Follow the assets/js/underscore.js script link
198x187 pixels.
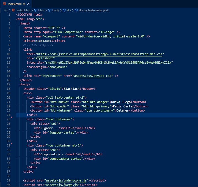click(66, 180)
